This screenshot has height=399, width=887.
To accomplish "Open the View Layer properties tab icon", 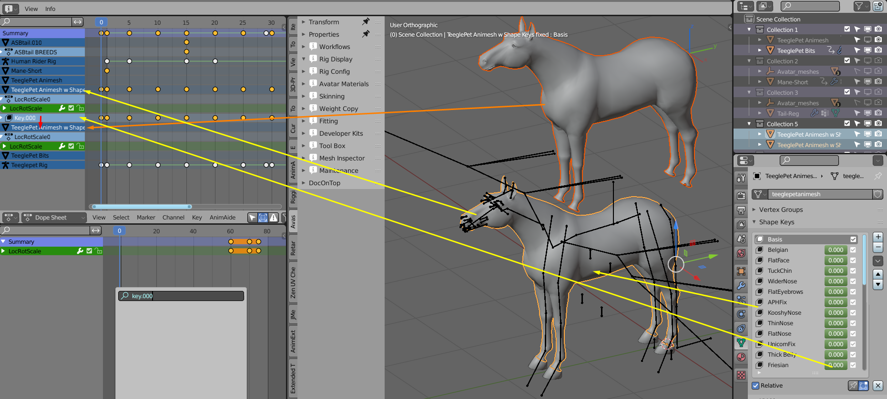I will [x=741, y=224].
